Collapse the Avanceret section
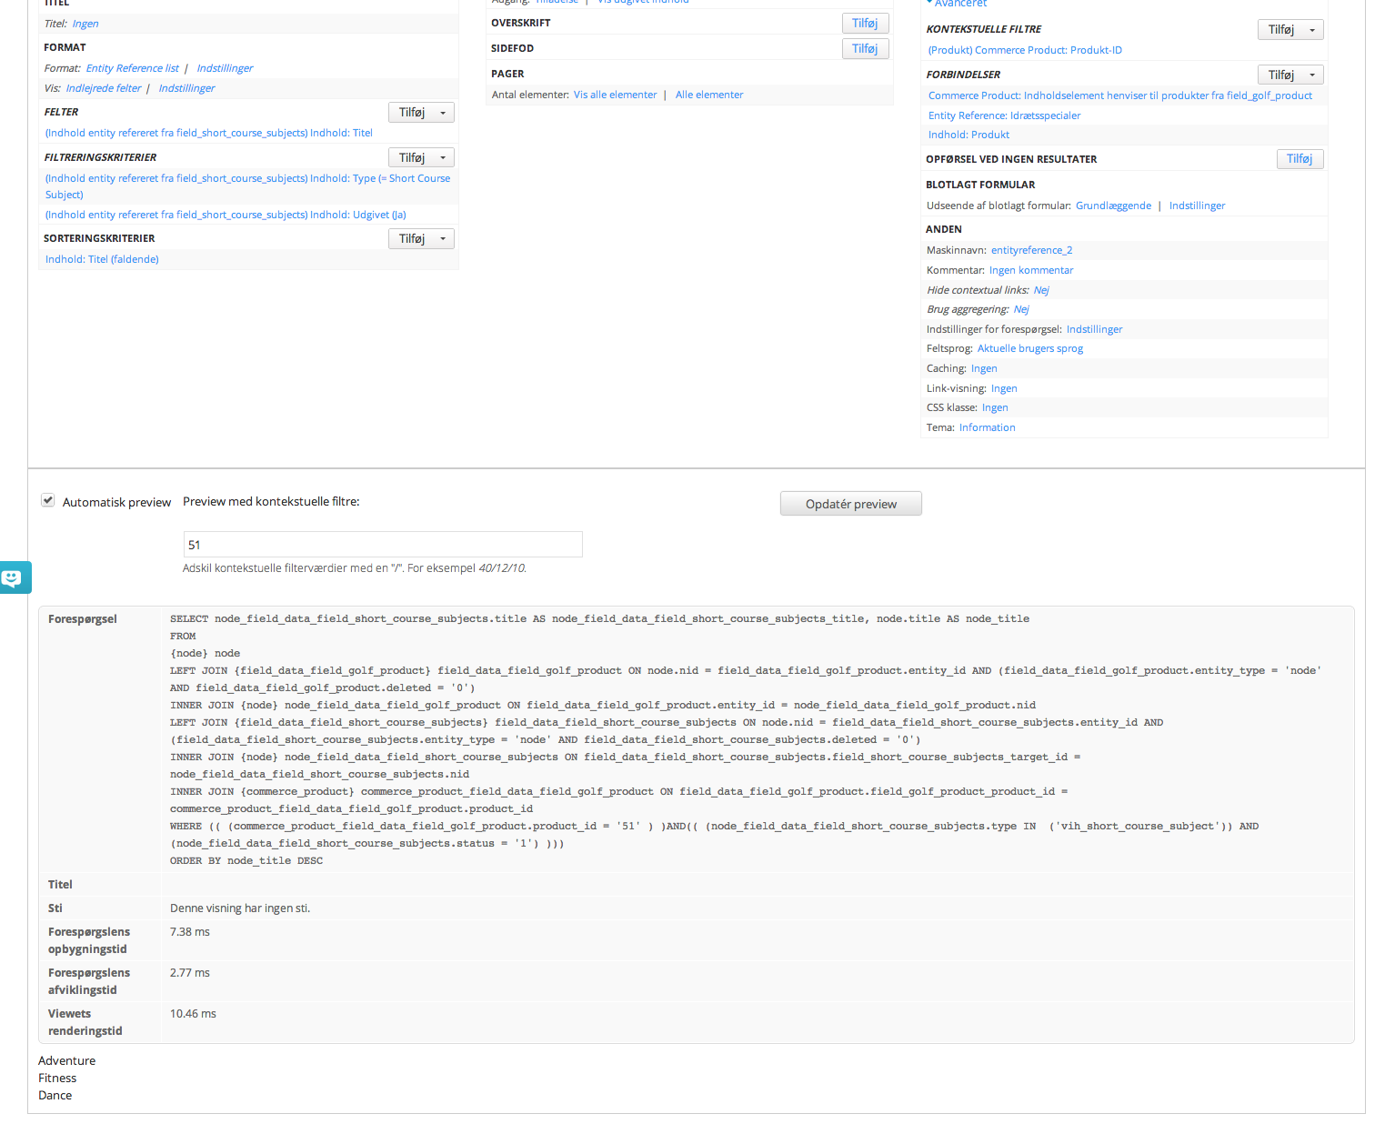Viewport: 1395px width, 1124px height. 958,4
